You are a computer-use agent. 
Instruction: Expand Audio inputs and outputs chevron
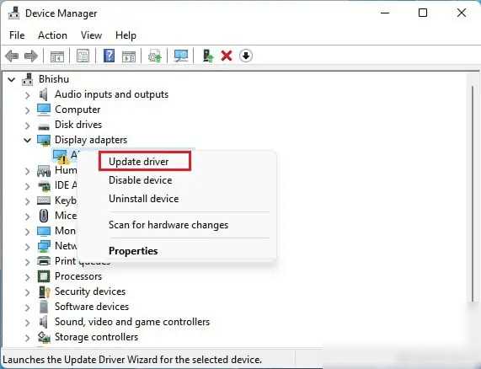pos(27,95)
